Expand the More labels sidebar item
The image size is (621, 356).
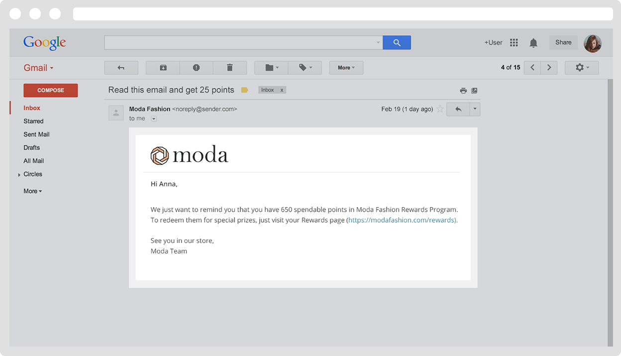tap(33, 191)
